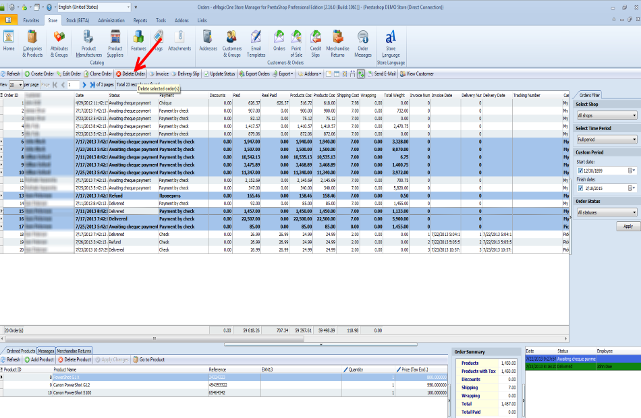
Task: Open Product Manufacturers section
Action: [88, 43]
